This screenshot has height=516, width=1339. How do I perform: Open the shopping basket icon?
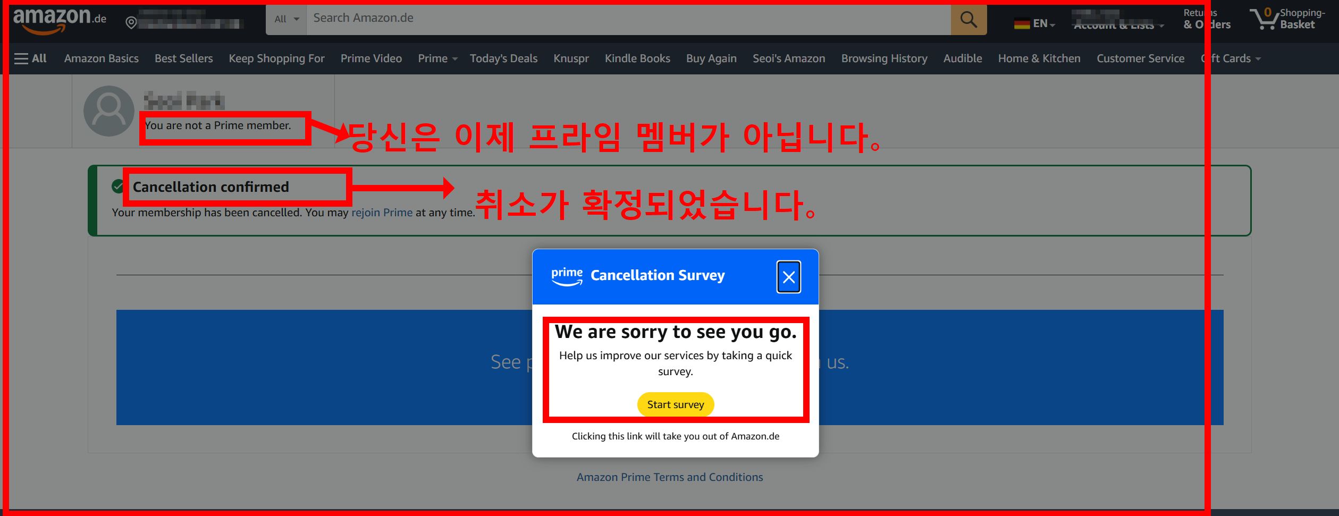[x=1265, y=20]
